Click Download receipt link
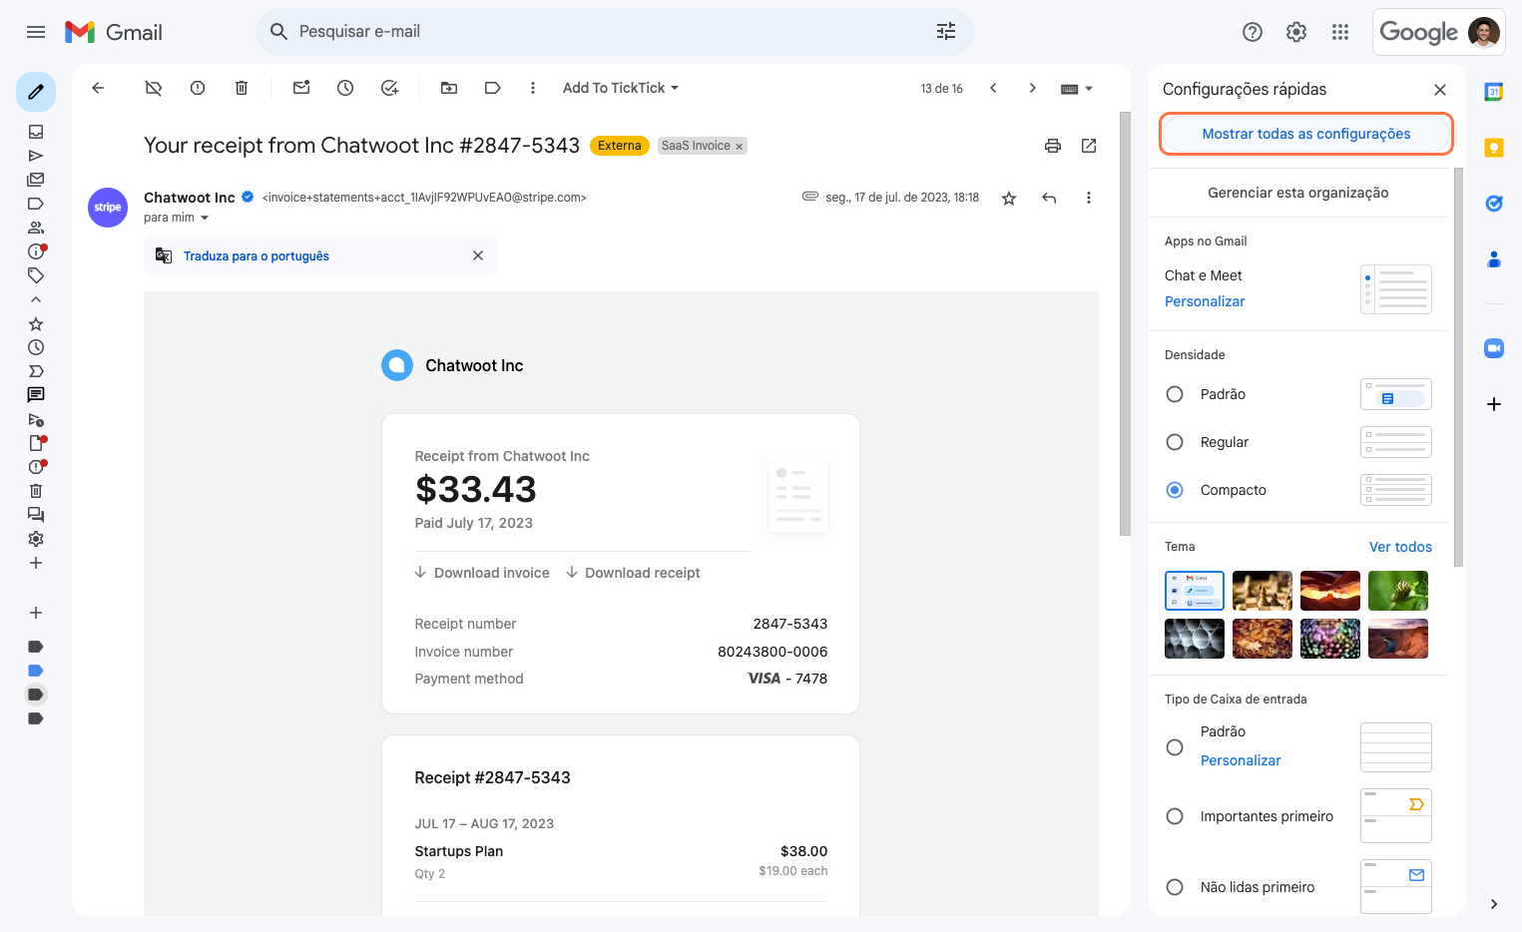The image size is (1522, 932). pos(634,573)
